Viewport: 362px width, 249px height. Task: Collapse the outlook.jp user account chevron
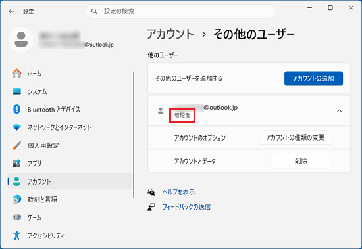click(x=339, y=111)
